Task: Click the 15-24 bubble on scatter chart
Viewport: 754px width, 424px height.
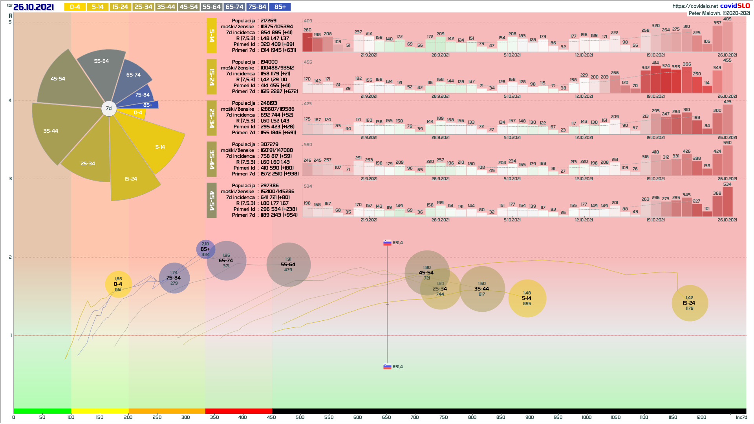Action: (689, 303)
